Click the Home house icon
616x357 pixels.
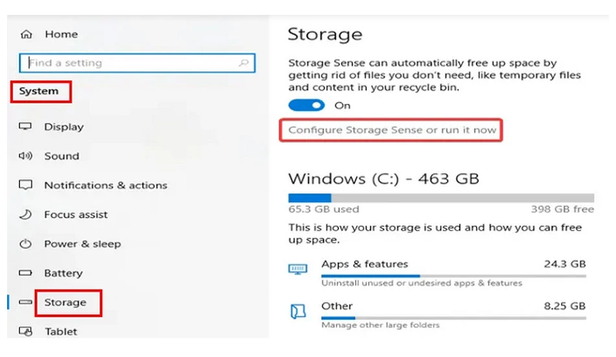coord(27,34)
